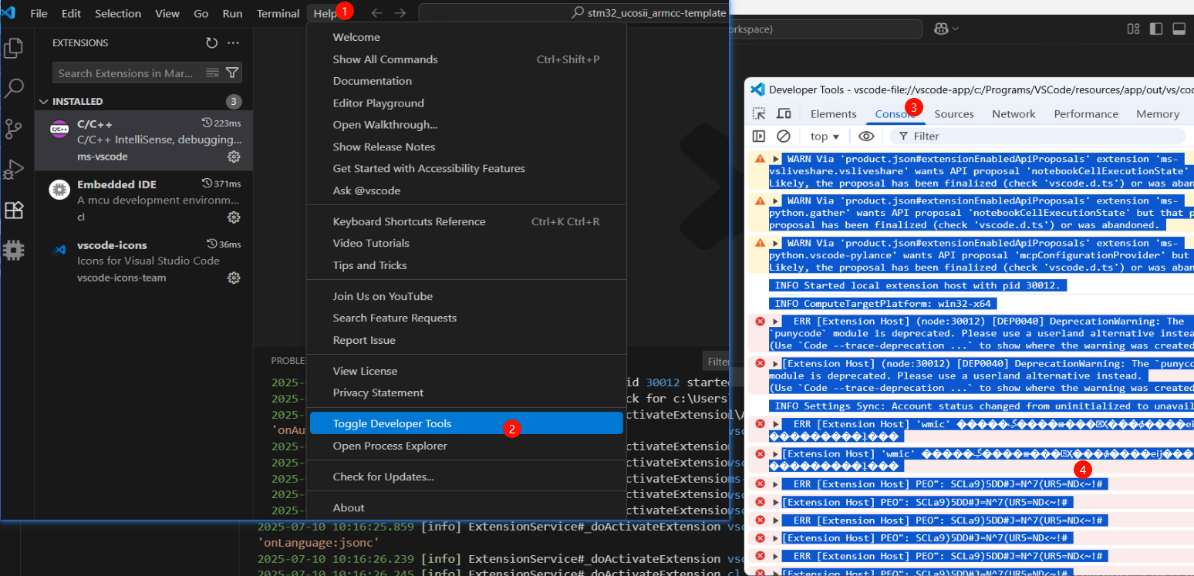Open the Copilot icon in title bar
The image size is (1194, 576).
point(941,29)
